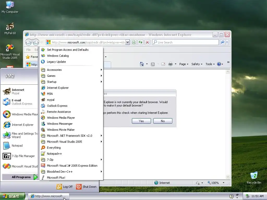Click the Internet Explorer Forward button
Image resolution: width=267 pixels, height=200 pixels.
click(35, 42)
